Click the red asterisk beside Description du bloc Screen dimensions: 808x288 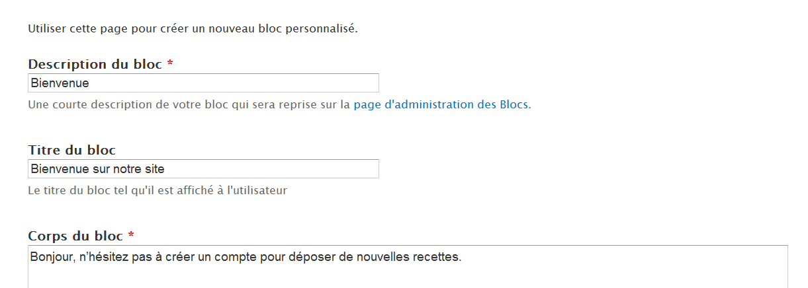point(170,64)
